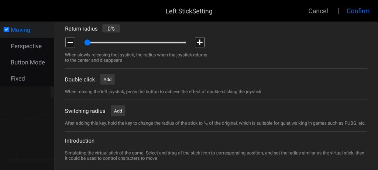
Task: Decrease return radius with minus icon
Action: [70, 42]
